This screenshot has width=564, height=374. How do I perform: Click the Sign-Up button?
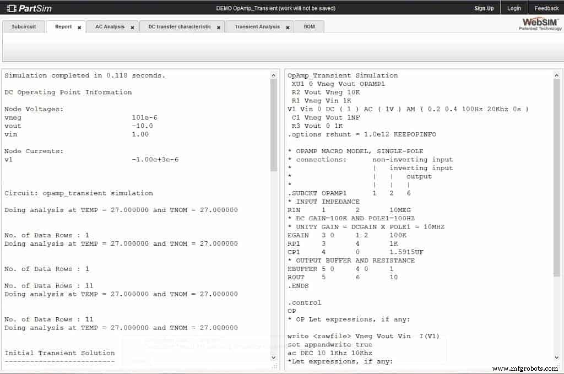point(483,8)
